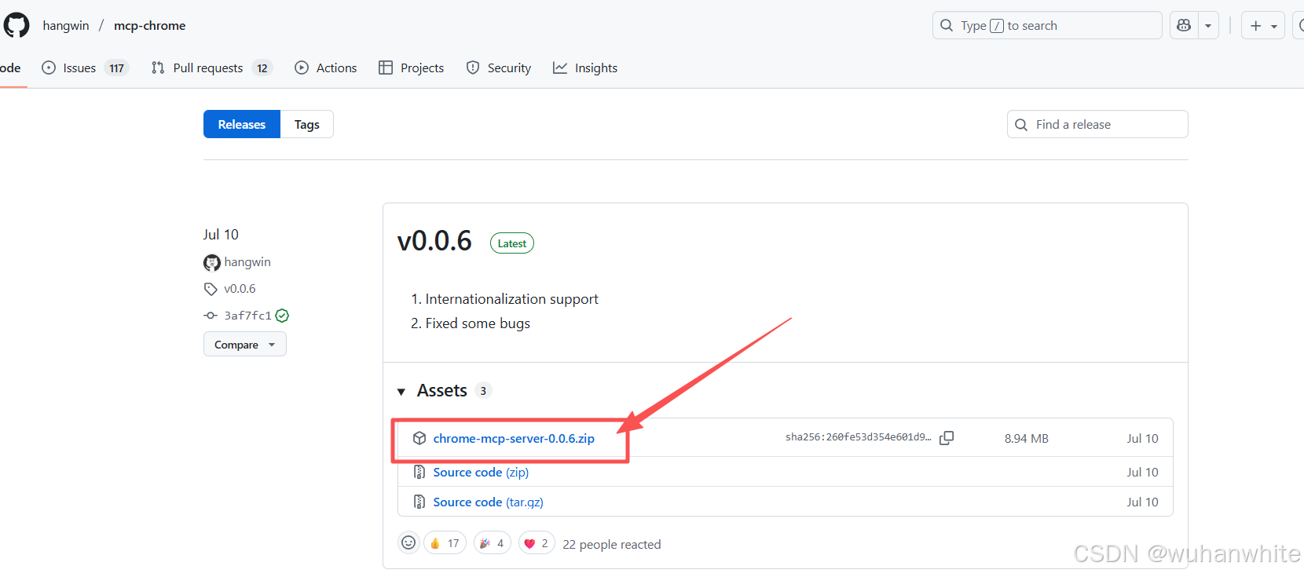Switch to the Pull requests tab
The height and width of the screenshot is (577, 1304).
click(211, 68)
